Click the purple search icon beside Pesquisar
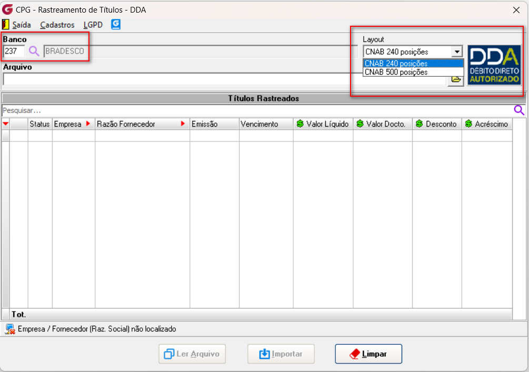 tap(519, 110)
